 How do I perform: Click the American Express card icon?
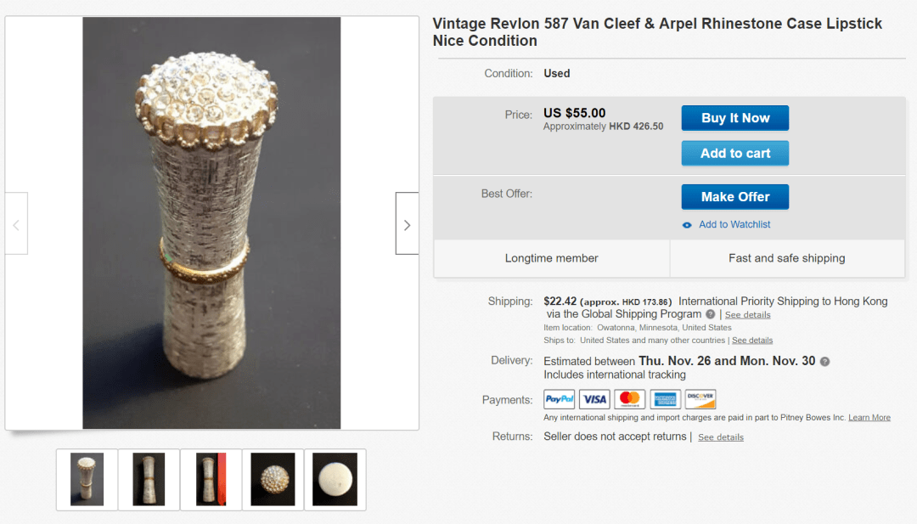(x=665, y=399)
